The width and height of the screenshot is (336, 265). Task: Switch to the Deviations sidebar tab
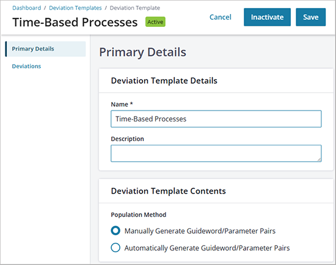[26, 66]
